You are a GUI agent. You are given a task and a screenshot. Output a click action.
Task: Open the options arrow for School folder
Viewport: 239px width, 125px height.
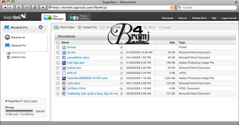point(121,47)
